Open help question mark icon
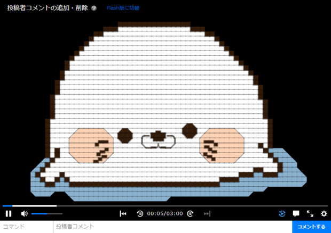 point(94,8)
